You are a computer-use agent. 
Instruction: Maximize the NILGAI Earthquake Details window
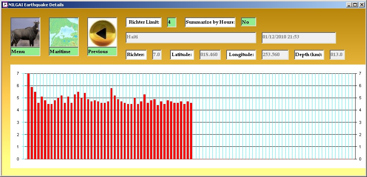coord(355,5)
